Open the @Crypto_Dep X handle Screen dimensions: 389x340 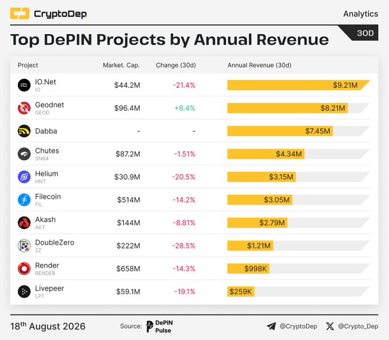coord(358,326)
